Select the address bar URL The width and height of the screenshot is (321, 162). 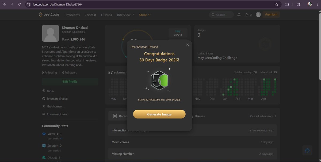click(57, 5)
